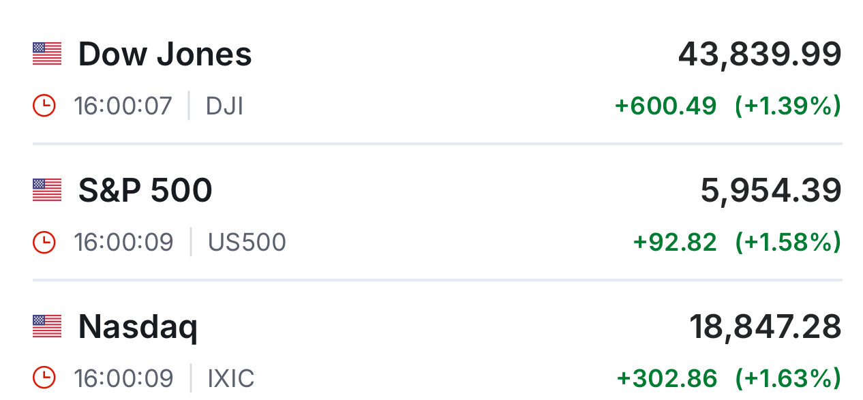
Task: Click the IXIC ticker symbol
Action: pyautogui.click(x=231, y=378)
